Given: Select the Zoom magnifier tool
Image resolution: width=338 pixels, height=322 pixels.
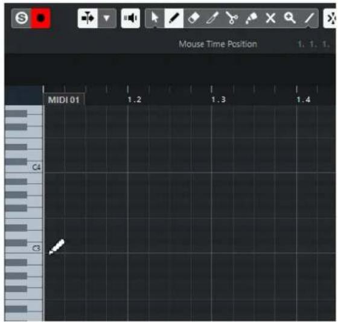Looking at the screenshot, I should point(290,18).
